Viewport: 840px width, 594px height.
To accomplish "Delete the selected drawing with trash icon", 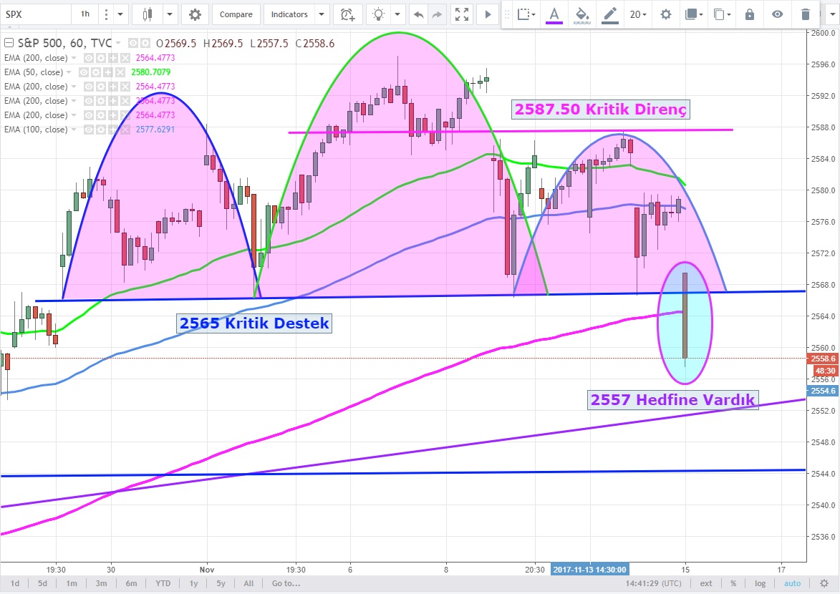I will point(806,14).
